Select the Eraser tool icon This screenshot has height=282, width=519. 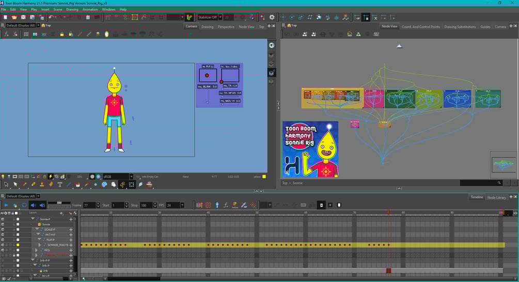(x=51, y=185)
